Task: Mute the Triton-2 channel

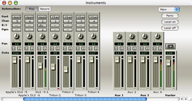Action: (65, 49)
